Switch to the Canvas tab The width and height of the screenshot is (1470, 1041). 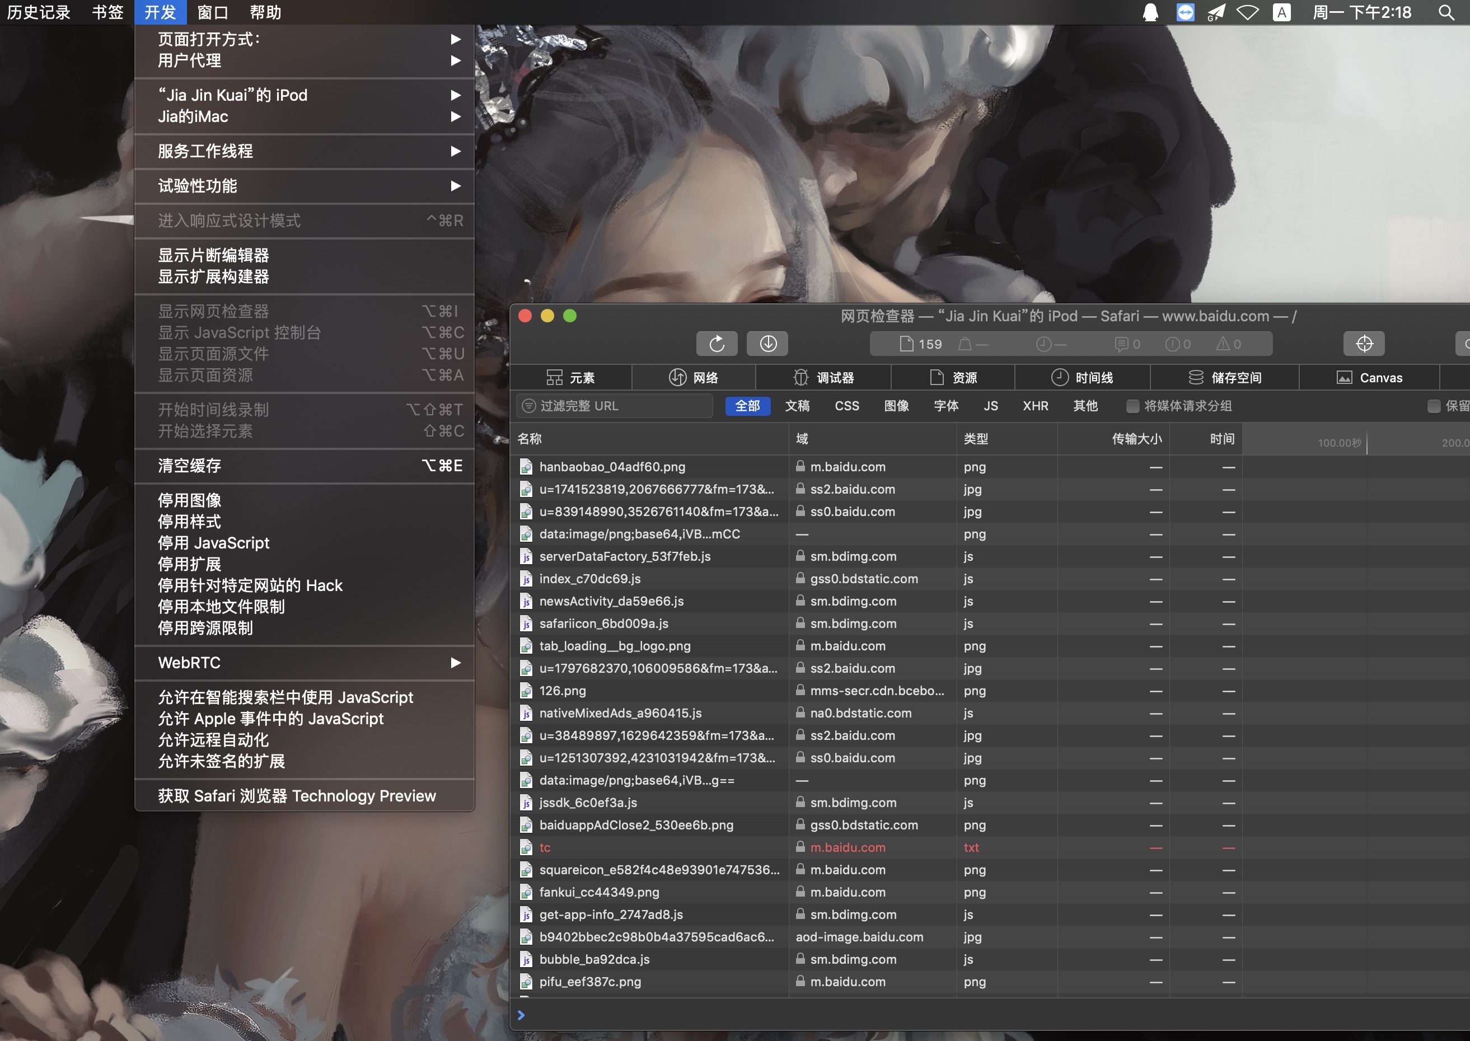coord(1369,378)
